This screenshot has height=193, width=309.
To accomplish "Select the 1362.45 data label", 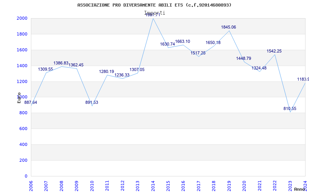I will point(76,65).
